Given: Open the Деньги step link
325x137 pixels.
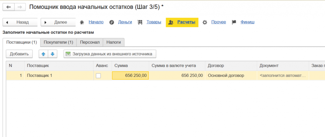Looking at the screenshot, I should [x=125, y=22].
